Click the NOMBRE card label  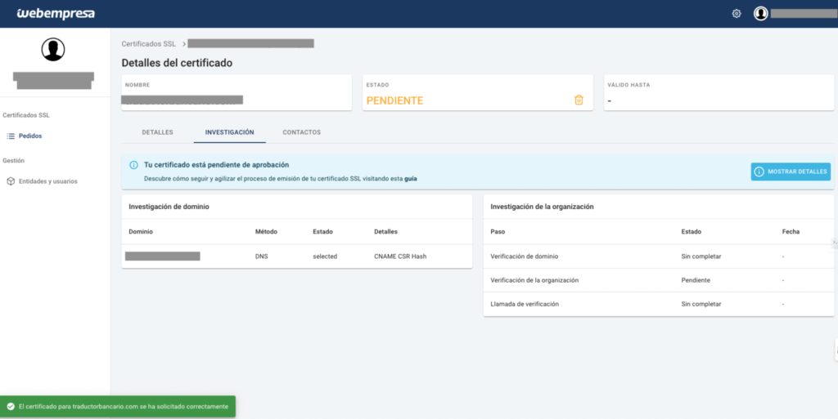click(137, 85)
